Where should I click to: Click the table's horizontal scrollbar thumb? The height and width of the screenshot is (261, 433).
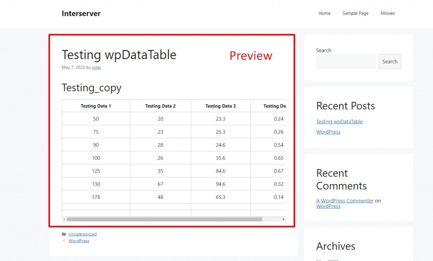(164, 219)
